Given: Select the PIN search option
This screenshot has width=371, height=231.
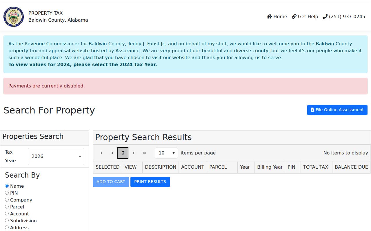Looking at the screenshot, I should click(7, 193).
